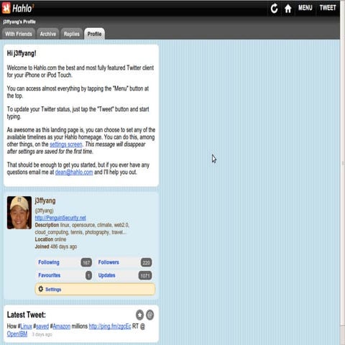This screenshot has width=345, height=345.
Task: Compose with the TWEET button
Action: [x=328, y=8]
